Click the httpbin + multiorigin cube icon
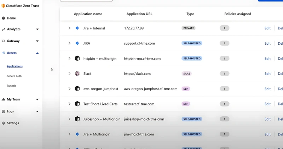Viewport: 283px width, 149px height. [x=77, y=59]
